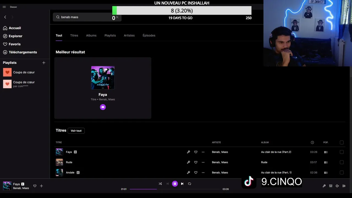The image size is (352, 198).
Task: Show lyrics for the Andale row
Action: pos(188,173)
